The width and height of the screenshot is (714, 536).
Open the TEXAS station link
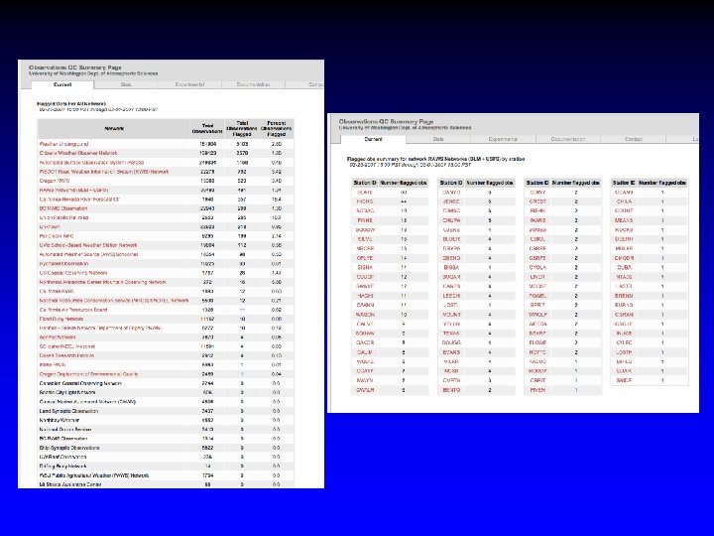coord(451,334)
